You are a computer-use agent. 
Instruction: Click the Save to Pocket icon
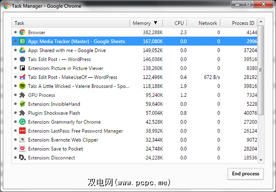pyautogui.click(x=22, y=149)
